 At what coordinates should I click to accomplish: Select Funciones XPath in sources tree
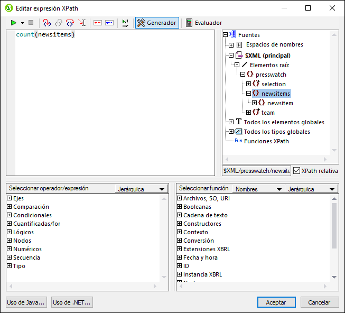click(266, 141)
